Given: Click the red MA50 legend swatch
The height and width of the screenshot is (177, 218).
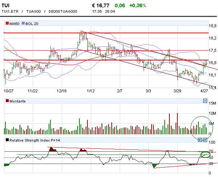Looking at the screenshot, I should [x=7, y=24].
